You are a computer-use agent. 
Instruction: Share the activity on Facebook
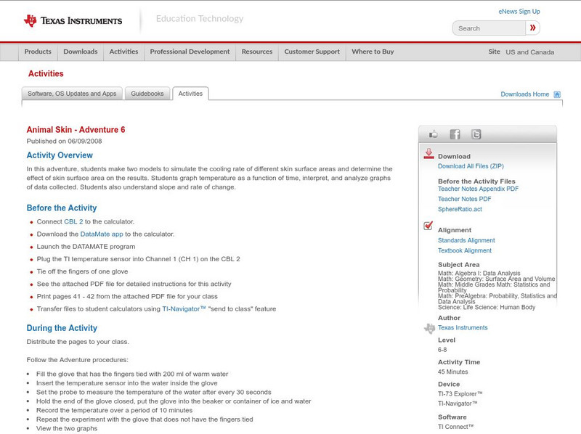pos(454,133)
